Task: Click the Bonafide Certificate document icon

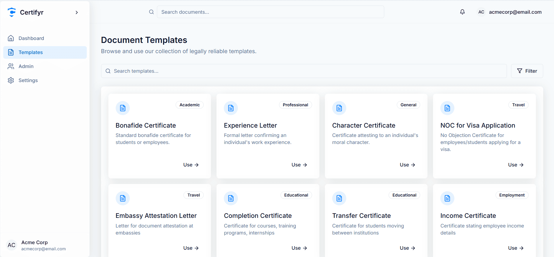Action: tap(123, 108)
